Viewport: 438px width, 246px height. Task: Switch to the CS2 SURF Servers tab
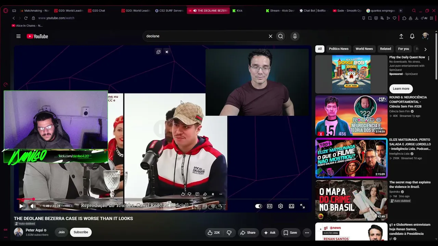[x=169, y=11]
